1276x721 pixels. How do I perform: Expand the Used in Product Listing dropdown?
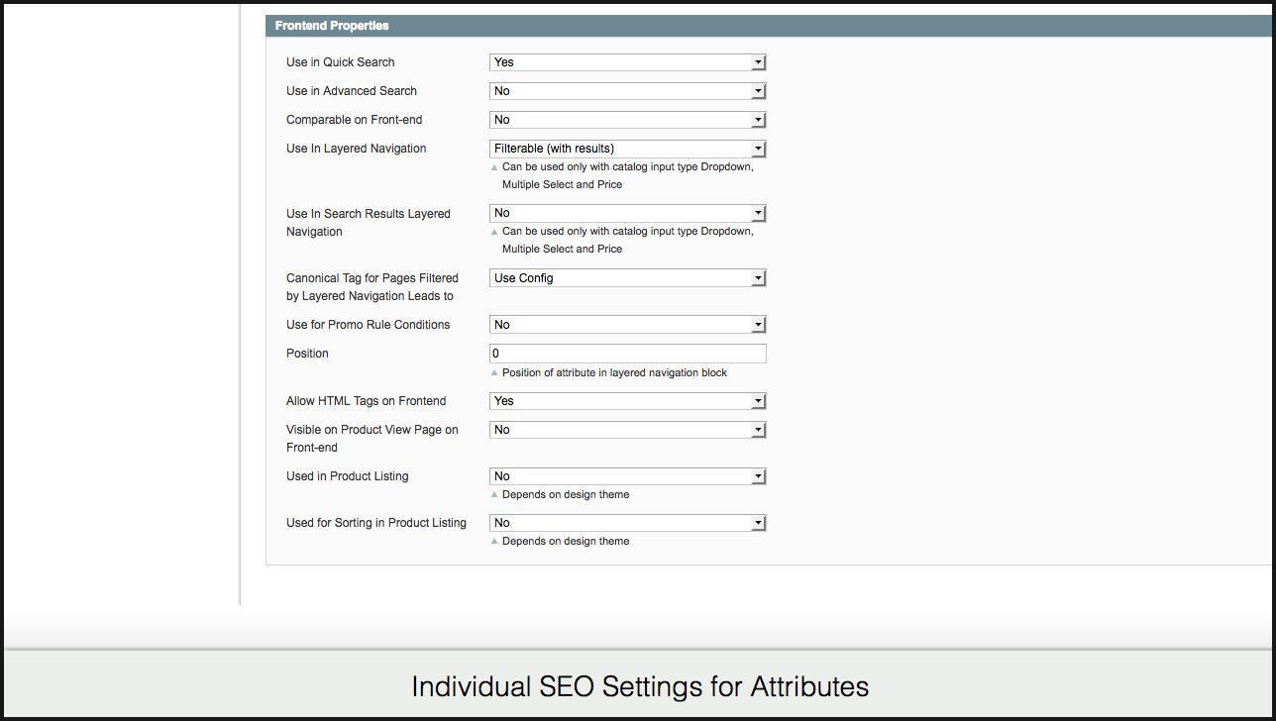pos(627,476)
